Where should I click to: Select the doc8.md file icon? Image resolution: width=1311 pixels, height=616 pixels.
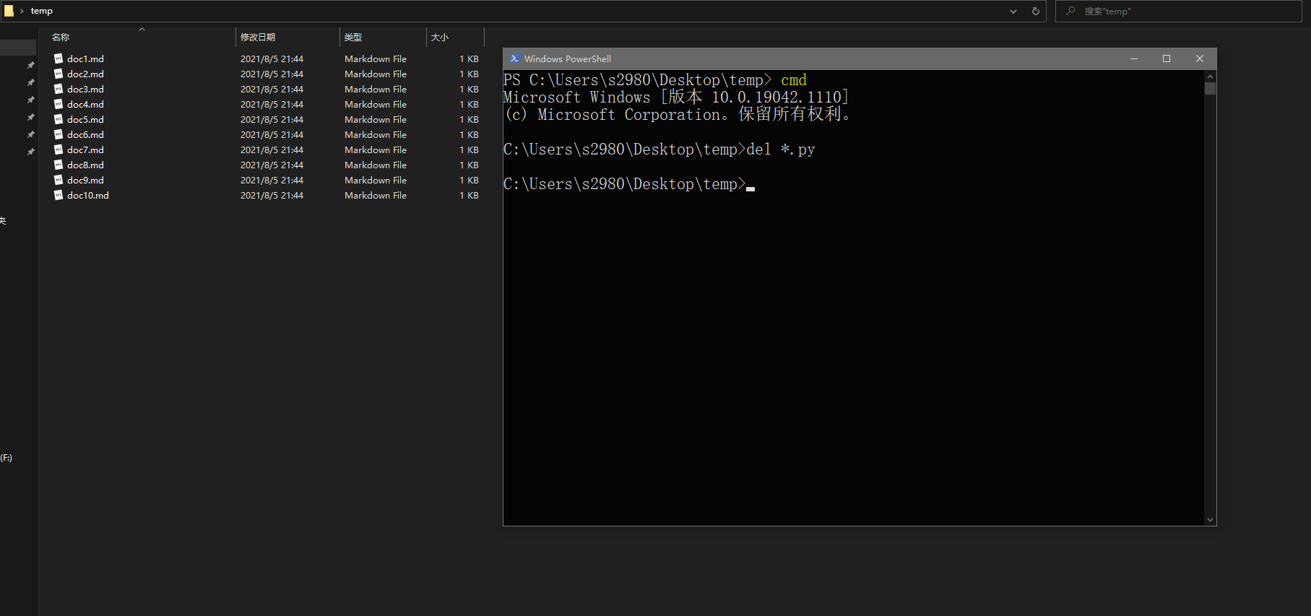tap(59, 165)
